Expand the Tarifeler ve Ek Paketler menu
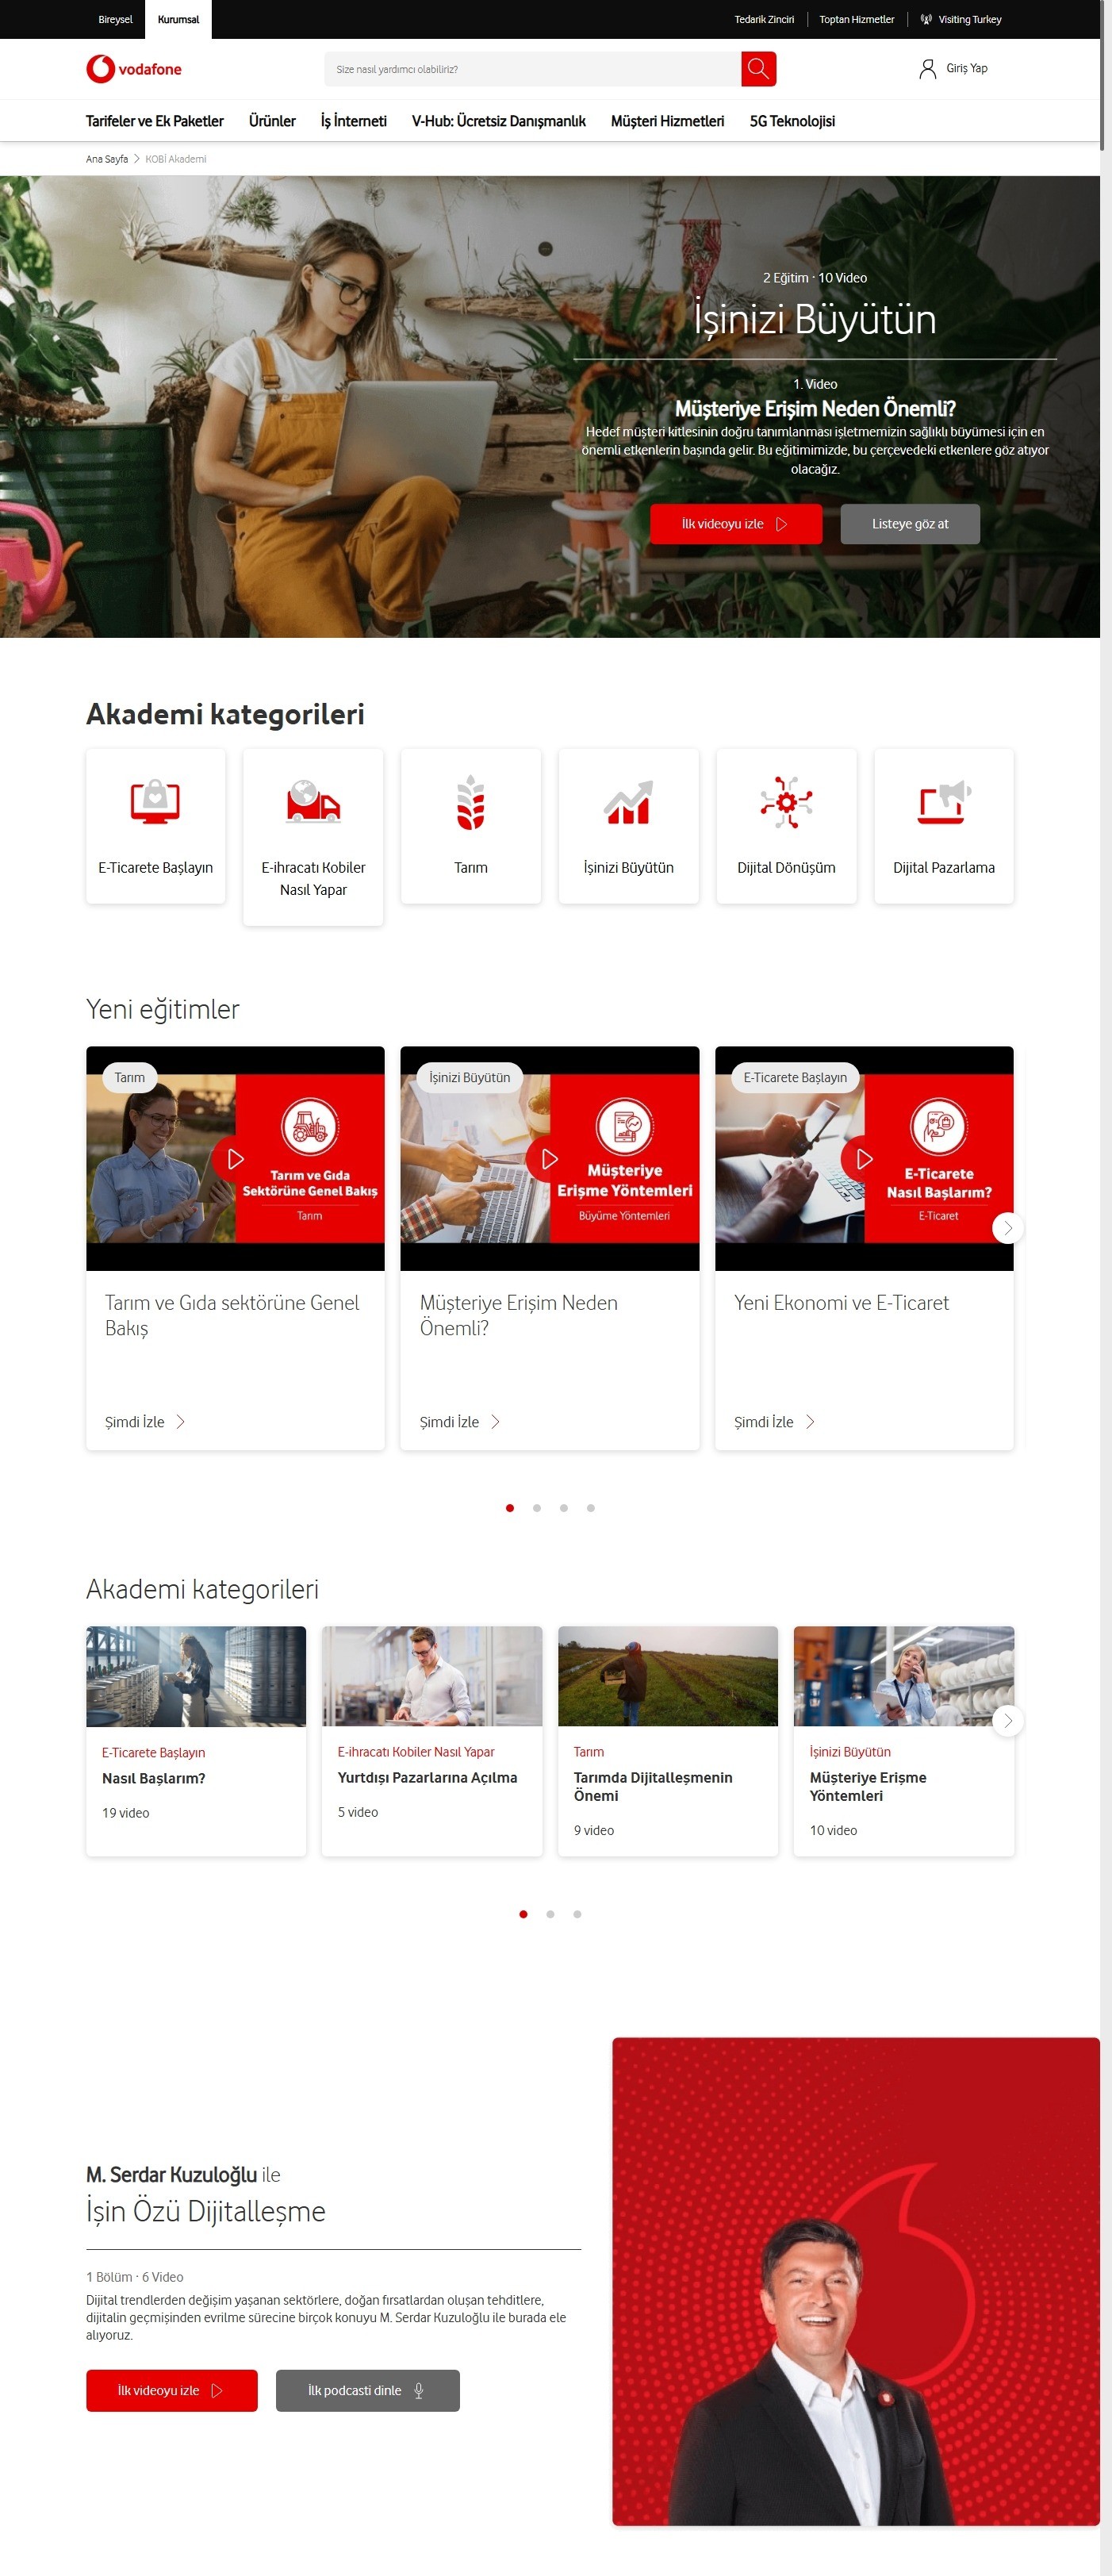1112x2576 pixels. [x=155, y=121]
